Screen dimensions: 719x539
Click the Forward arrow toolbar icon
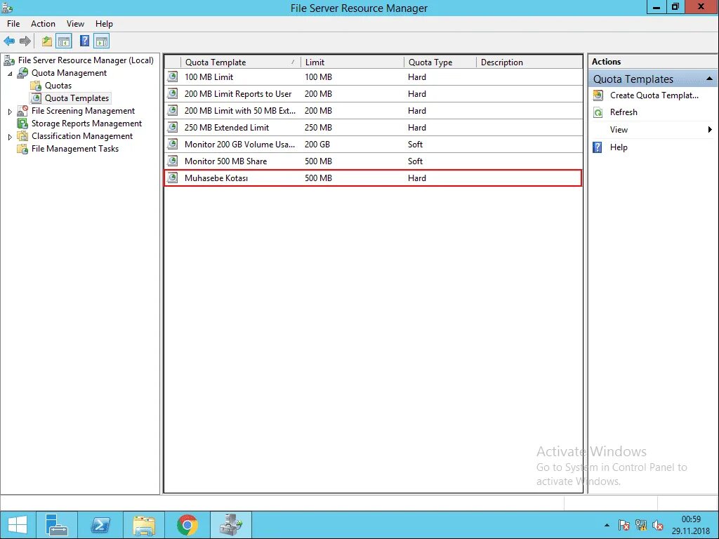click(25, 41)
